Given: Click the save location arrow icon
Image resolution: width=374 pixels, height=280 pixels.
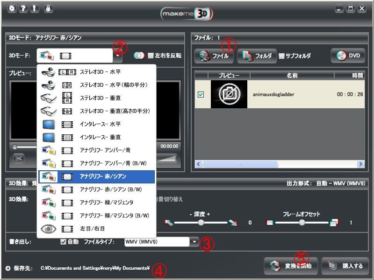Looking at the screenshot, I should (8, 268).
